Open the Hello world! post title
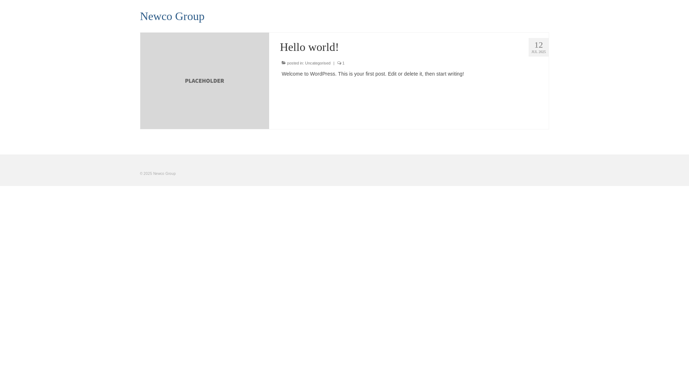689x387 pixels. (309, 47)
